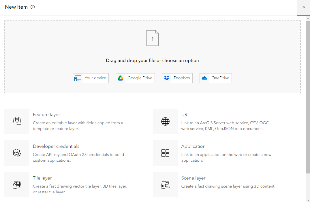
Task: Select the Tile layer title
Action: [x=42, y=178]
